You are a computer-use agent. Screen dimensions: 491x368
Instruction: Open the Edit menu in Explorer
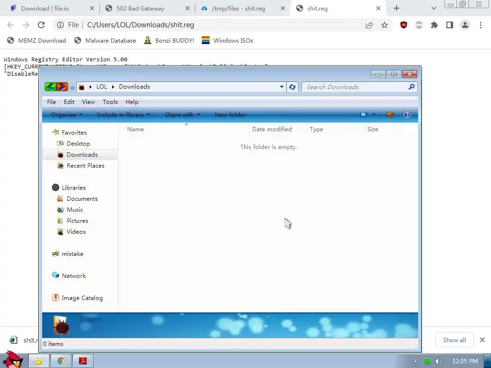click(x=69, y=102)
